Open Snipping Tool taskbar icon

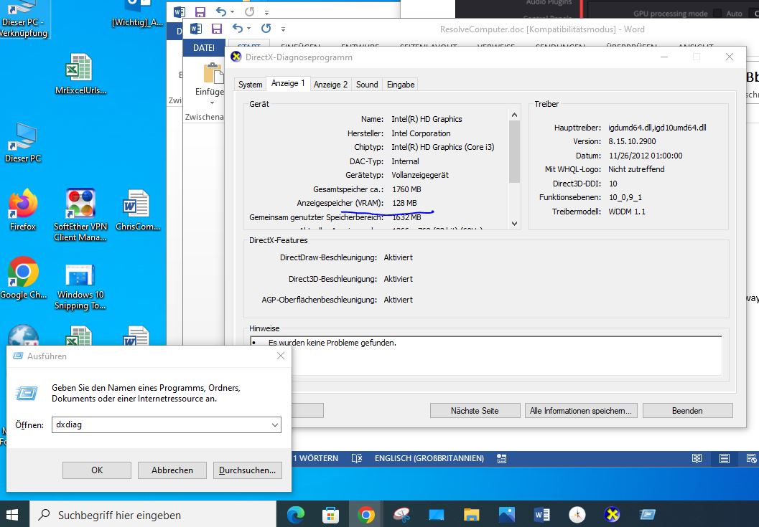(x=401, y=514)
